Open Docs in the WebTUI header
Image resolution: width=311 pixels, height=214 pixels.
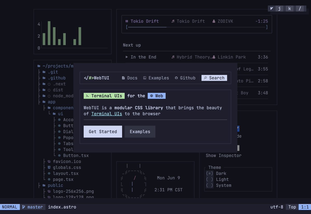tap(132, 78)
